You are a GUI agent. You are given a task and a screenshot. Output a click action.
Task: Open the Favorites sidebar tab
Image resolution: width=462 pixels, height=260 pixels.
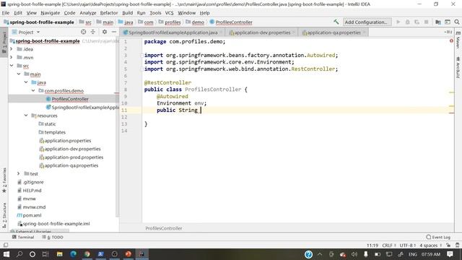click(x=4, y=181)
